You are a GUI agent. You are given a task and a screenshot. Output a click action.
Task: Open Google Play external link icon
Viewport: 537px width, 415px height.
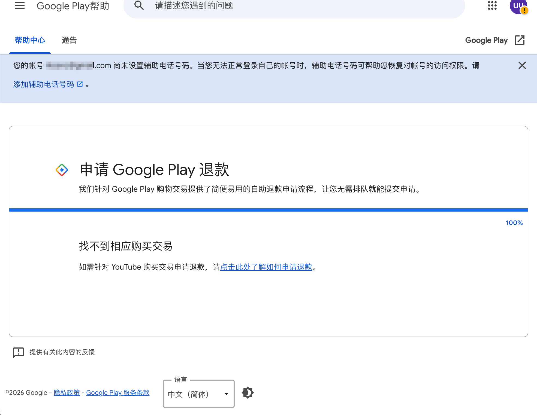coord(520,40)
